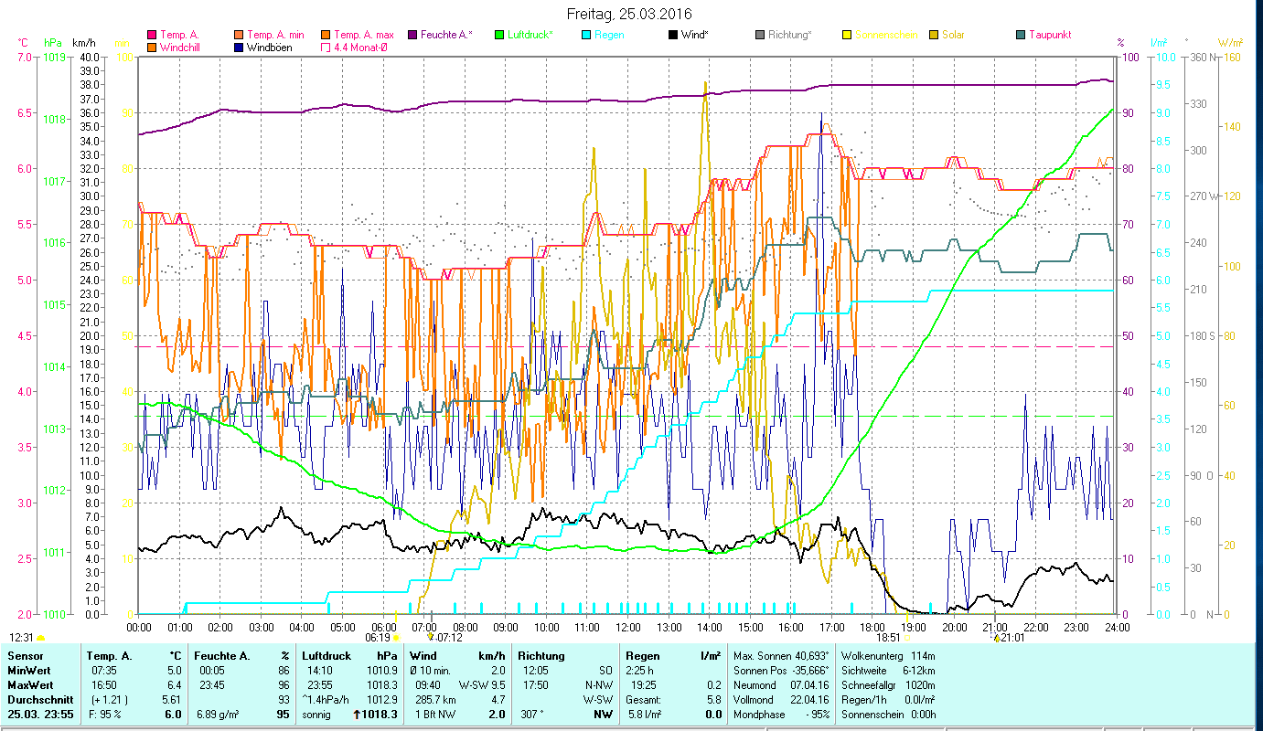Click the gray Richtung* legend swatch
Screen dimensions: 1263x731
point(760,35)
